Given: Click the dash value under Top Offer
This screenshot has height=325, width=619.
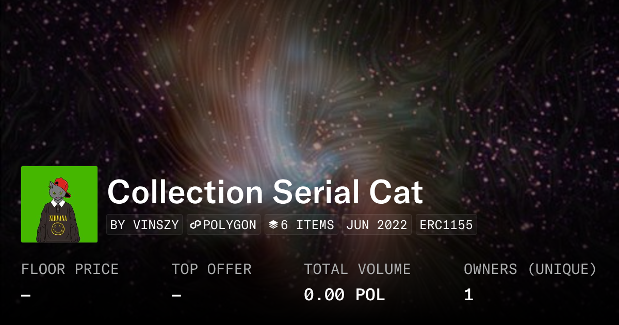Looking at the screenshot, I should (x=176, y=295).
